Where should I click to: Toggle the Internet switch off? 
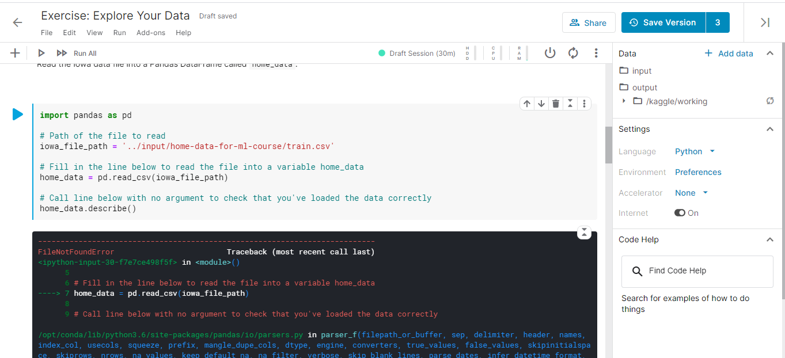(680, 213)
